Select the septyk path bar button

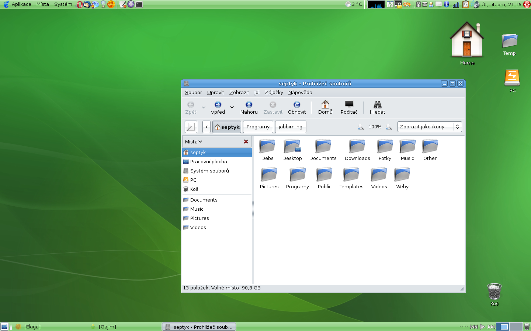point(227,127)
